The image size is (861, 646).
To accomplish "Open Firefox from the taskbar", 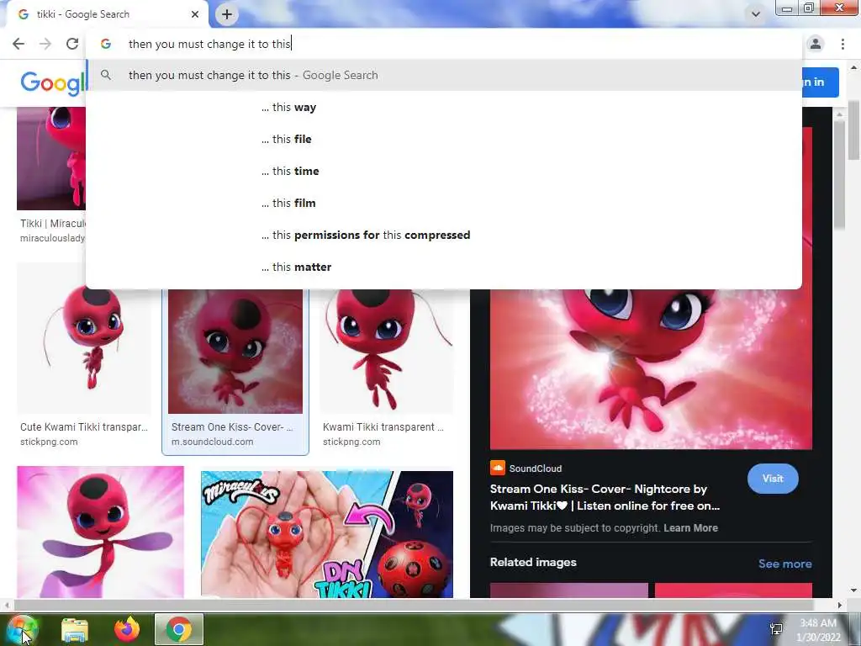I will click(127, 629).
